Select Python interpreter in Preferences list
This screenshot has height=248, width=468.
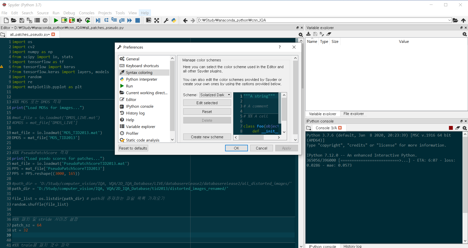tap(144, 79)
